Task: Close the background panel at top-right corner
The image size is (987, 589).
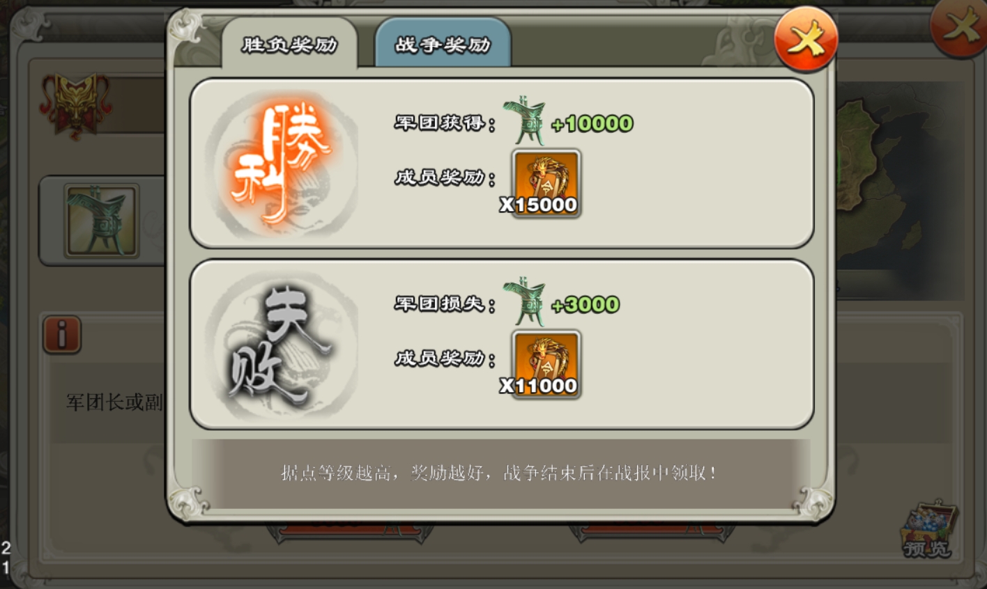Action: tap(961, 26)
